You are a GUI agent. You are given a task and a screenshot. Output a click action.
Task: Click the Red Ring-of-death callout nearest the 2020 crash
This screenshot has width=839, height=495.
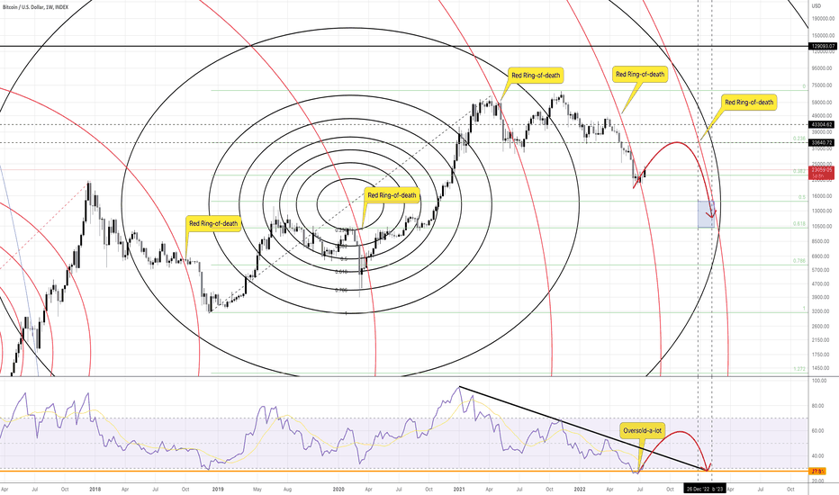[x=392, y=195]
